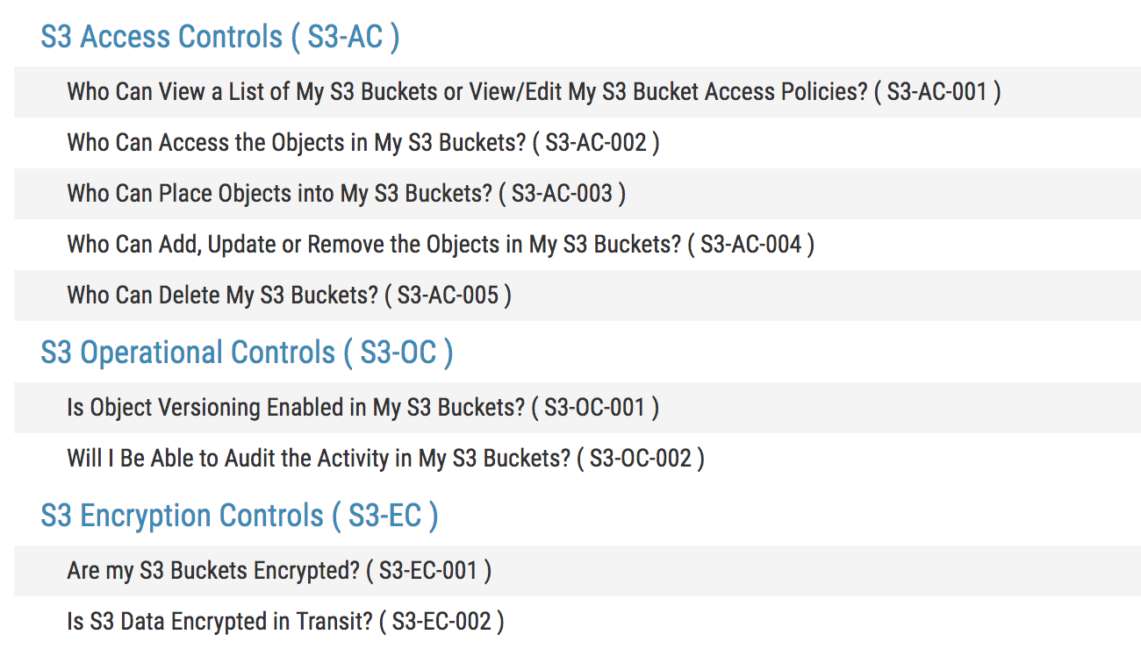Click the S3-EC-002 control code
Image resolution: width=1141 pixels, height=663 pixels.
(441, 622)
